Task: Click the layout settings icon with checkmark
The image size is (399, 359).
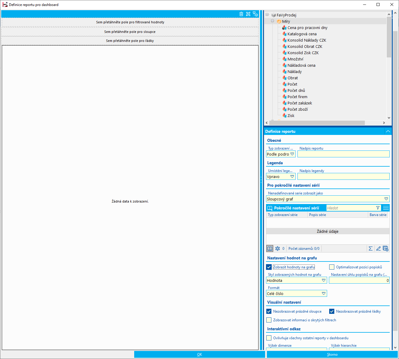Action: pos(255,14)
